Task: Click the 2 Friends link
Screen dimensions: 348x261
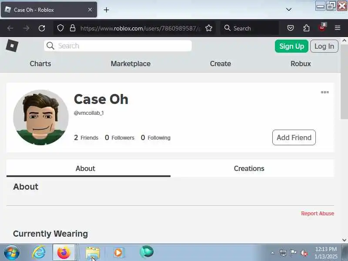Action: (x=86, y=137)
